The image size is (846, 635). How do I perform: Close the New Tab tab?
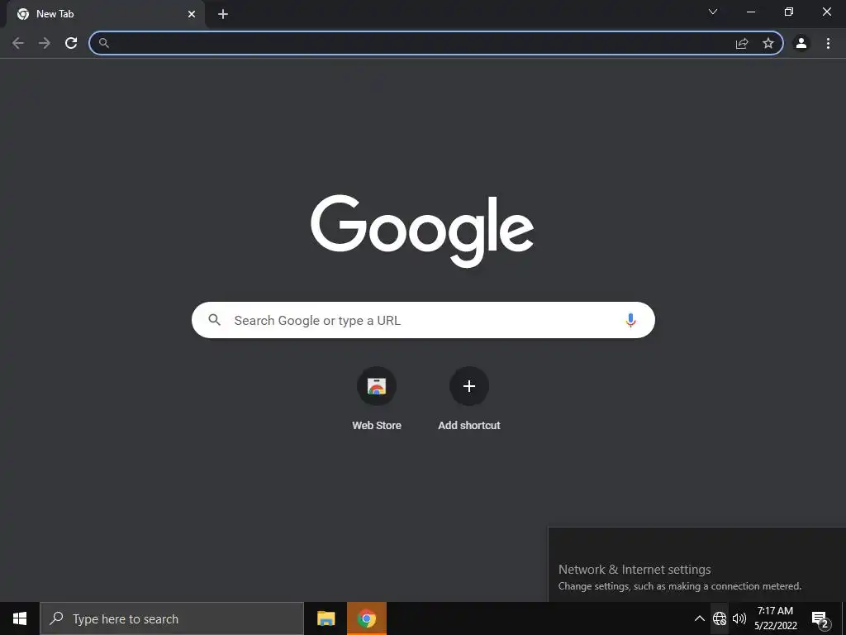(x=192, y=14)
